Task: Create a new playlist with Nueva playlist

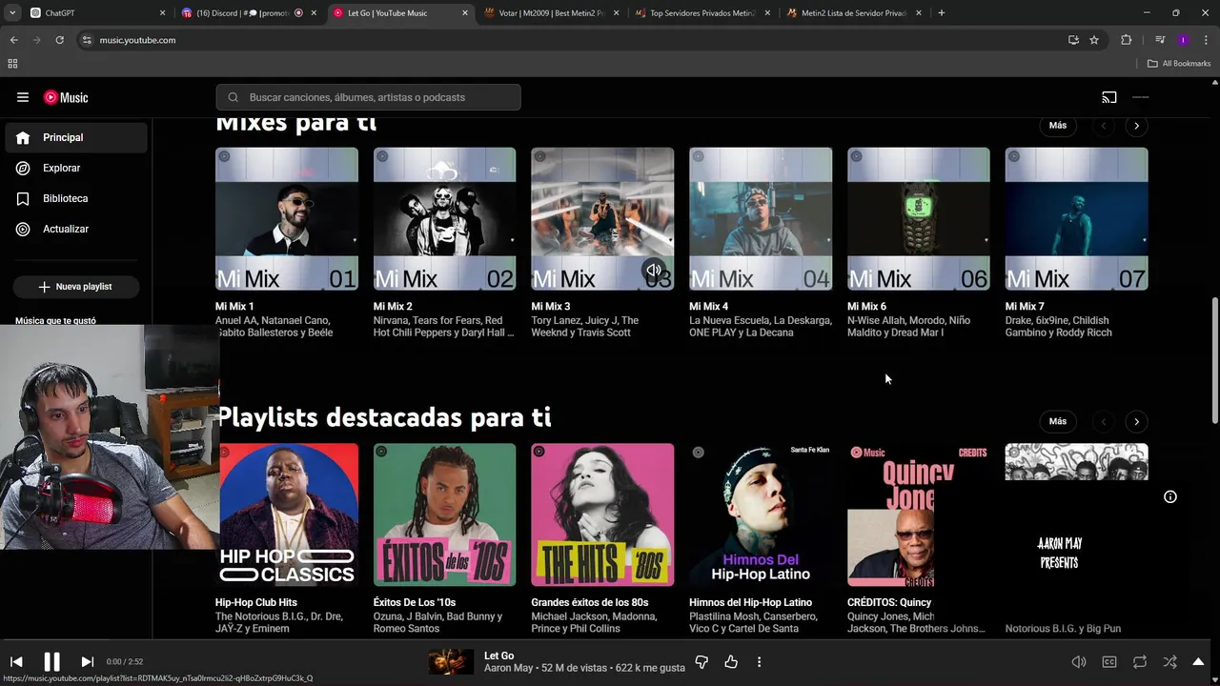Action: pyautogui.click(x=75, y=286)
